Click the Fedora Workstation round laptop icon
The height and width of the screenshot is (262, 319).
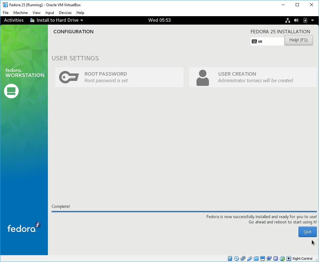(12, 91)
